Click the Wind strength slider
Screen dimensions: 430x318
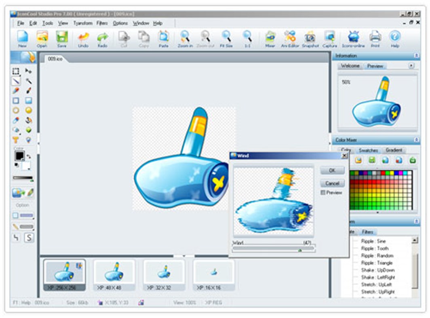[273, 249]
